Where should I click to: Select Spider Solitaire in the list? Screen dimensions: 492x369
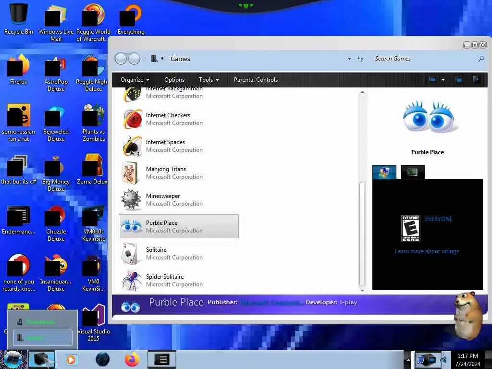(x=179, y=281)
